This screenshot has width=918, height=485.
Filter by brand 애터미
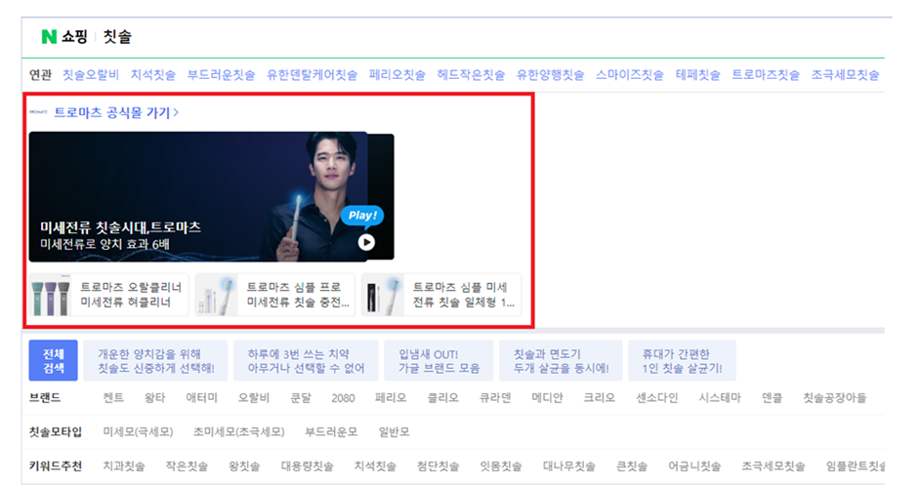pos(201,398)
